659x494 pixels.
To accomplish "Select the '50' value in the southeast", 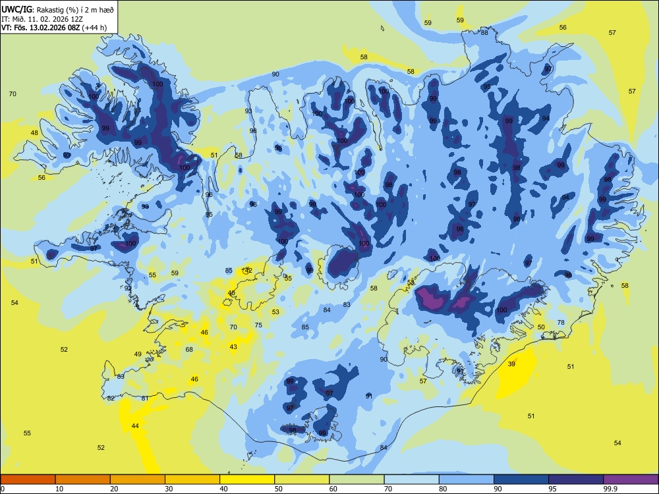I will tap(541, 327).
